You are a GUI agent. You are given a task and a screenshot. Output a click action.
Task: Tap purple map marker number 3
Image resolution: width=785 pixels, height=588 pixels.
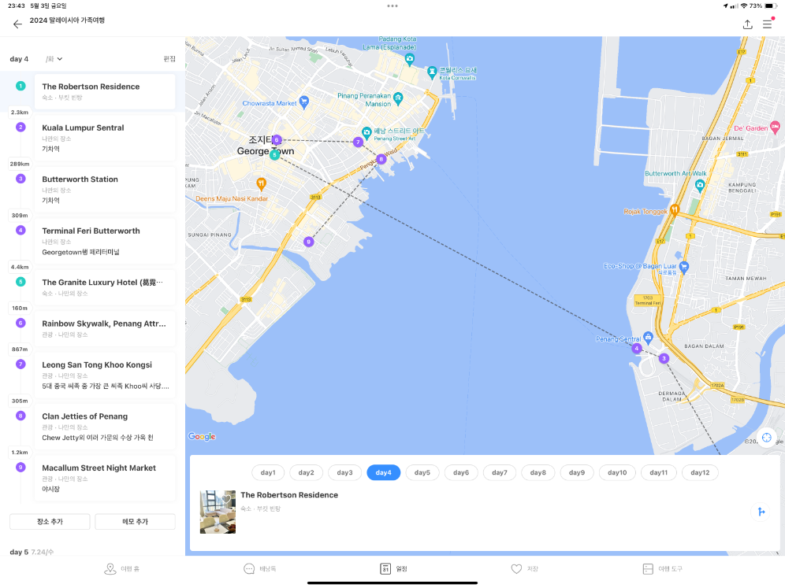click(x=664, y=358)
